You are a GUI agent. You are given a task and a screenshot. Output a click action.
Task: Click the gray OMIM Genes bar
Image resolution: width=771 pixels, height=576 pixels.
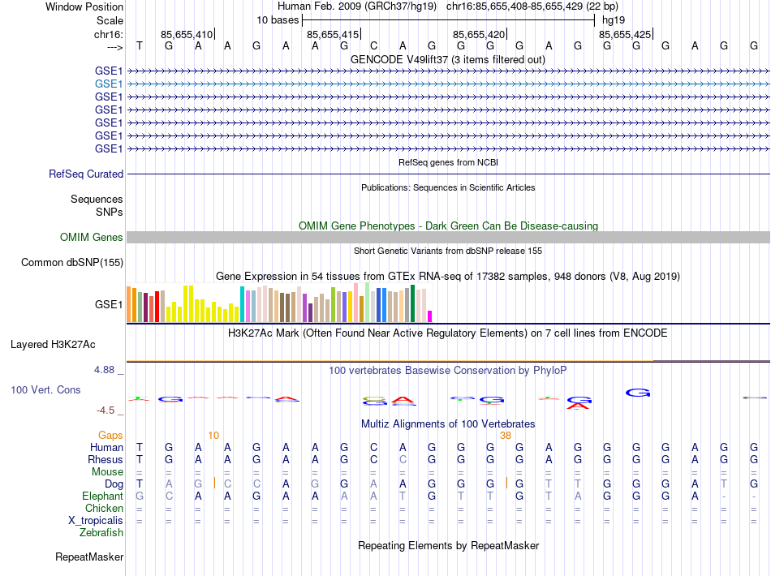[x=447, y=237]
